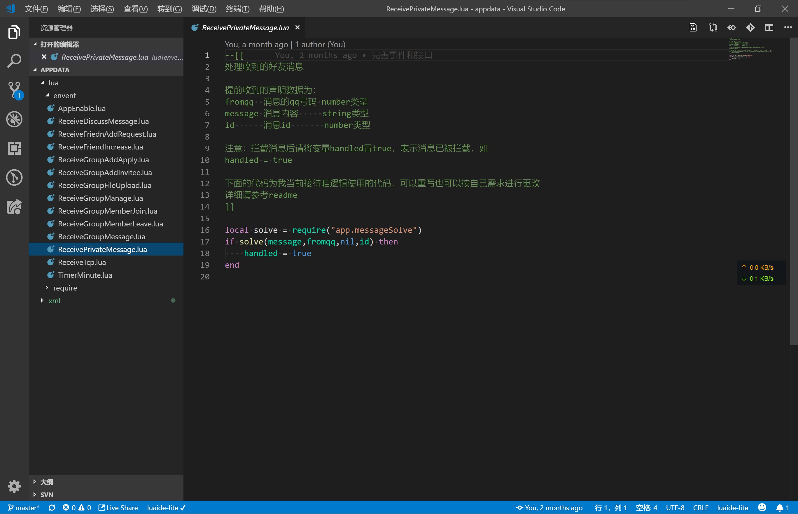Open ReceiveFriendIncrease.lua file
Screen dimensions: 798x514
(106, 147)
